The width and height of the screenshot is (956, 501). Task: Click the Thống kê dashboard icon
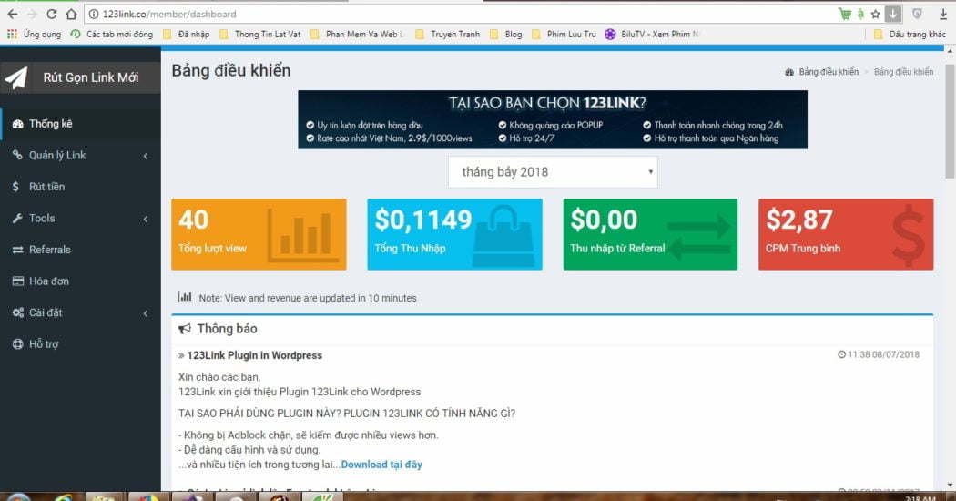tap(17, 124)
